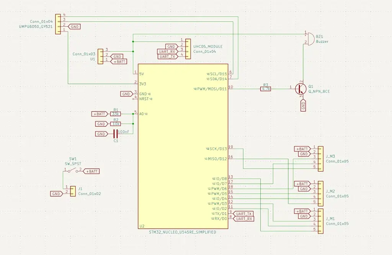Click the +BATT label on J_M1
Image resolution: width=392 pixels, height=255 pixels.
point(302,211)
